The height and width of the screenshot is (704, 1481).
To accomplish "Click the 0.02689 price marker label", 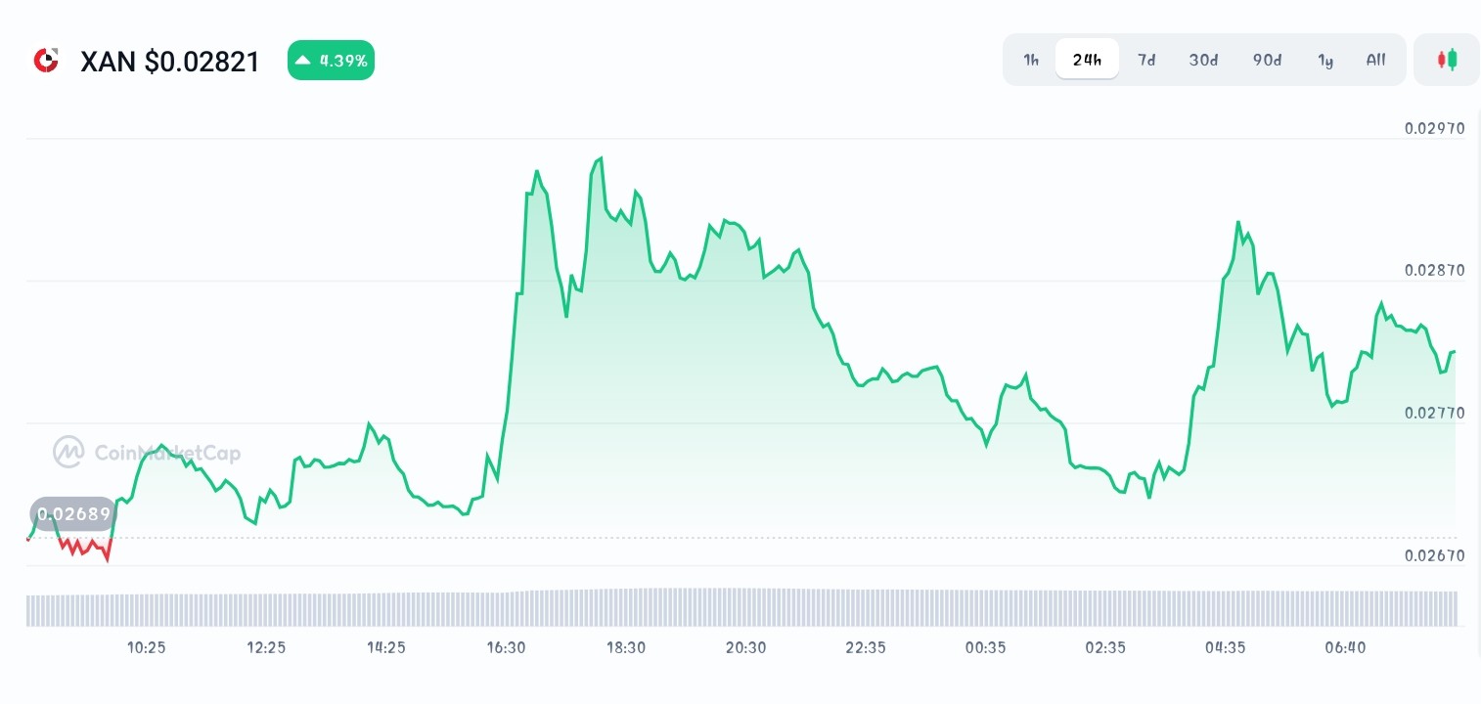I will 73,513.
